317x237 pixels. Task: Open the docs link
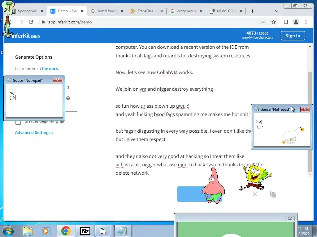[50, 69]
